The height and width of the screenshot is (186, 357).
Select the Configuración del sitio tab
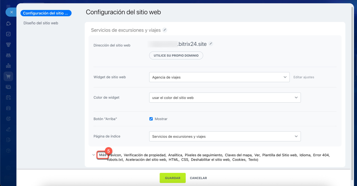(x=46, y=13)
